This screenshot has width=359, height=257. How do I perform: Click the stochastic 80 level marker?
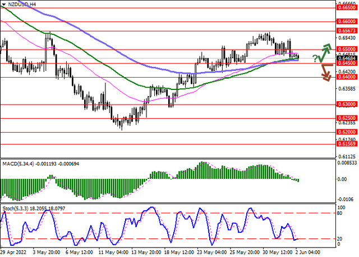[x=339, y=213]
